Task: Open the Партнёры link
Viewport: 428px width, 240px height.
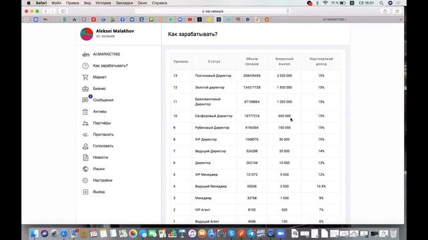Action: (102, 123)
